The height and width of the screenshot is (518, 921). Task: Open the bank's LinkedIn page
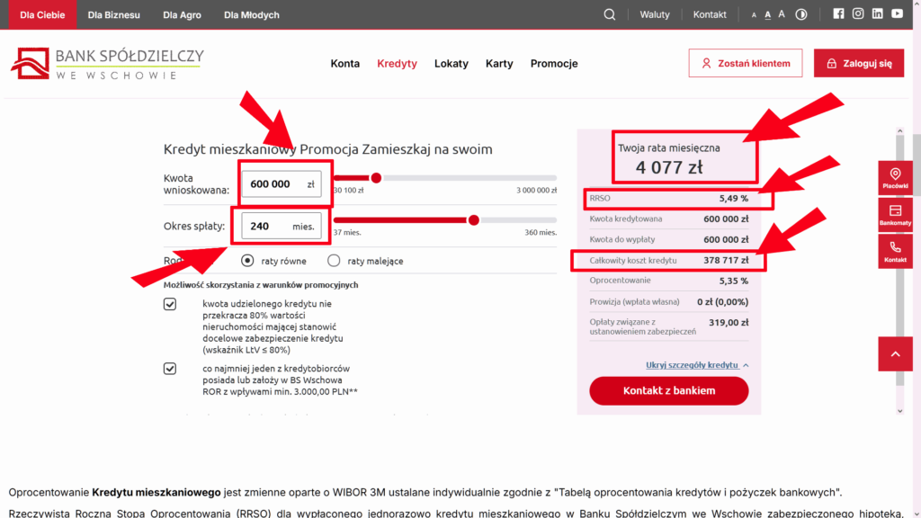(x=878, y=13)
